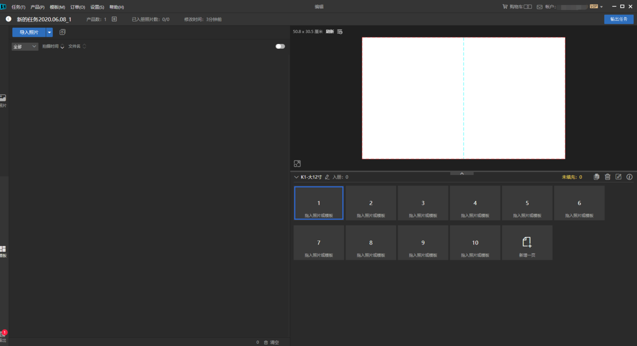Click the 修改时间: 3分钟前 text
Viewport: 637px width, 346px height.
click(x=203, y=19)
